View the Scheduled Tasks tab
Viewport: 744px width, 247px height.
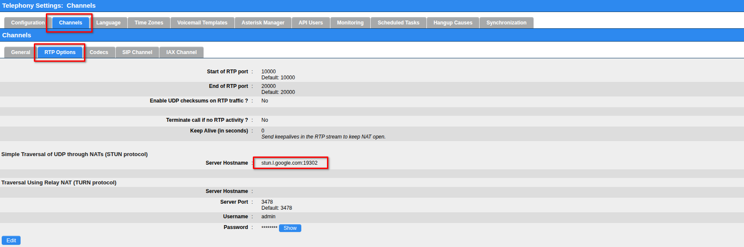click(x=398, y=23)
